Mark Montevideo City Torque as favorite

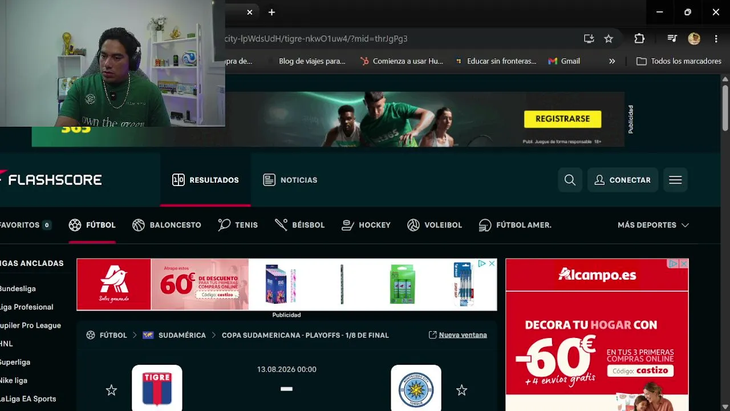[461, 390]
